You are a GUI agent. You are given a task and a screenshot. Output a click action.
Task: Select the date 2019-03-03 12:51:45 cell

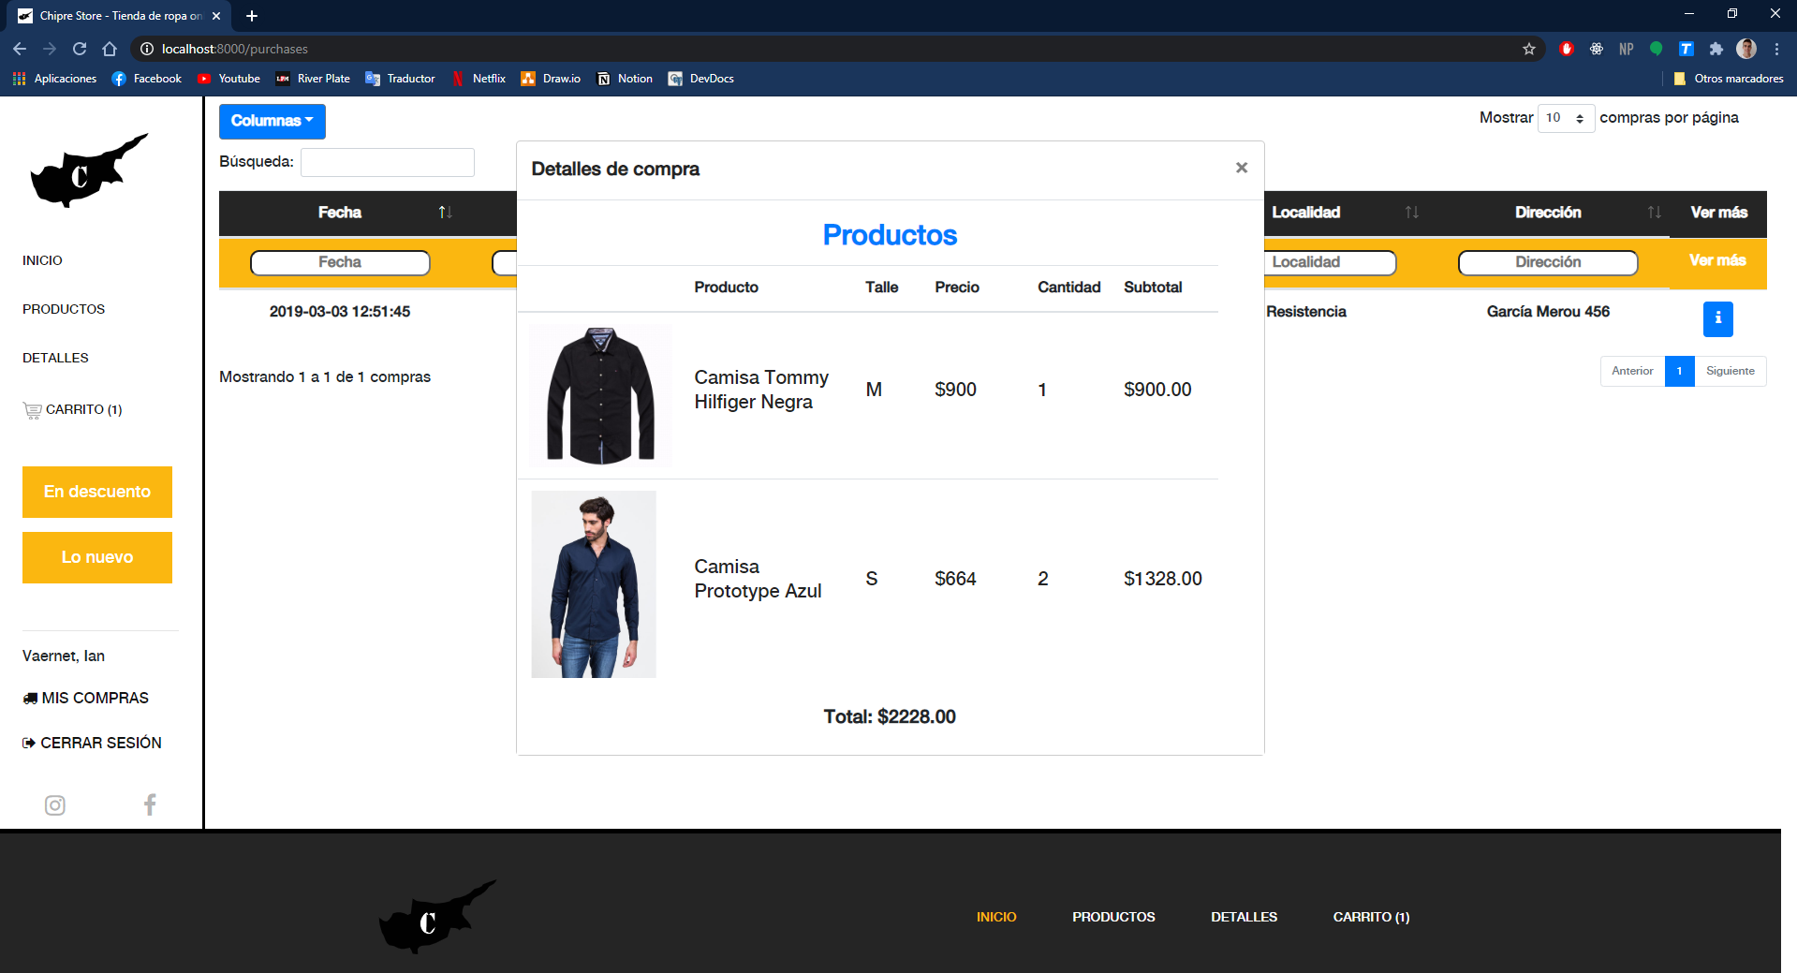[x=340, y=312]
